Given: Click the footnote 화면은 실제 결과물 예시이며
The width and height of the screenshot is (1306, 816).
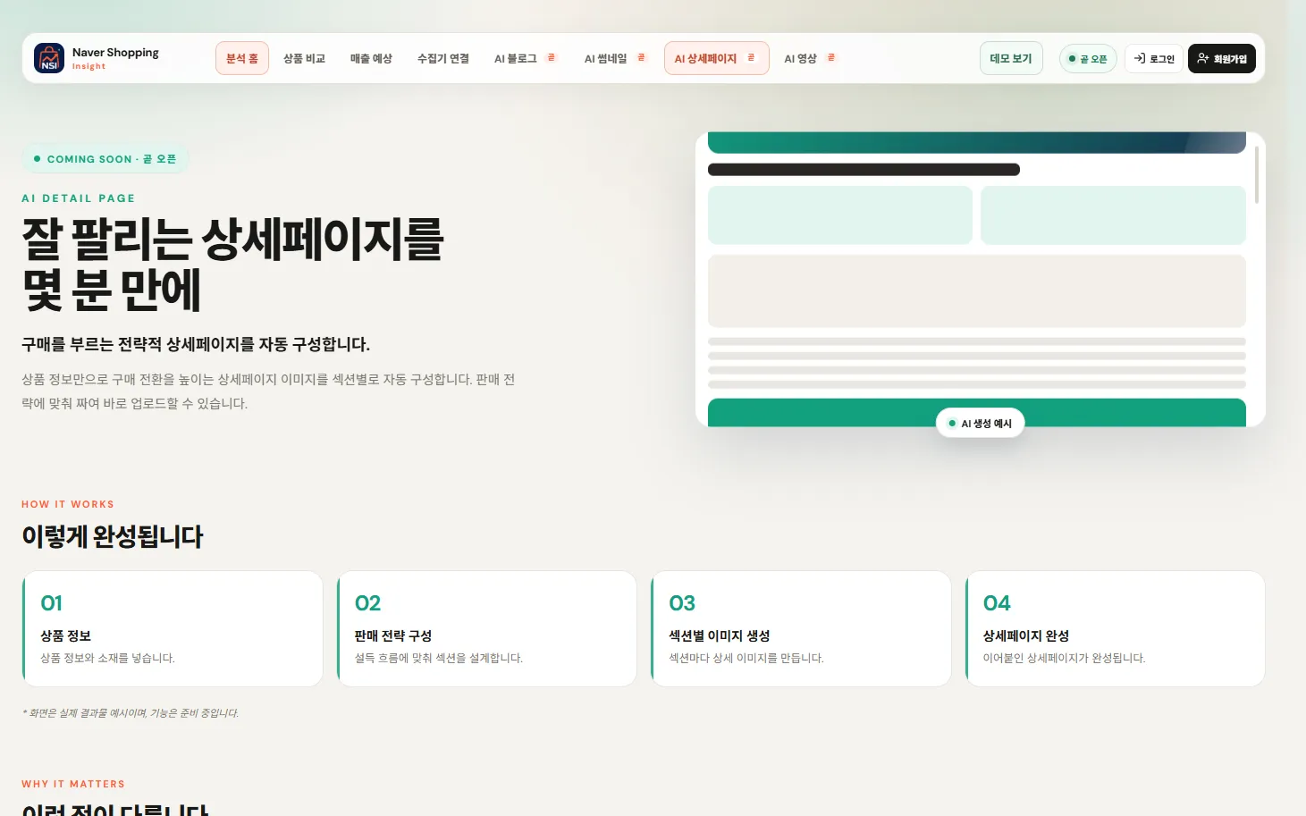Looking at the screenshot, I should click(x=131, y=713).
